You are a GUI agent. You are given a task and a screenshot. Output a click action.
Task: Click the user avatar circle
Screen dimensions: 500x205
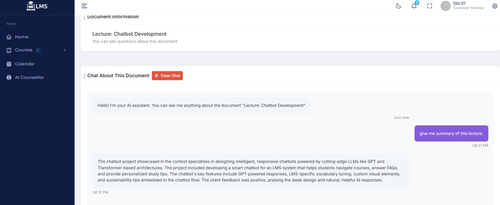pyautogui.click(x=446, y=6)
